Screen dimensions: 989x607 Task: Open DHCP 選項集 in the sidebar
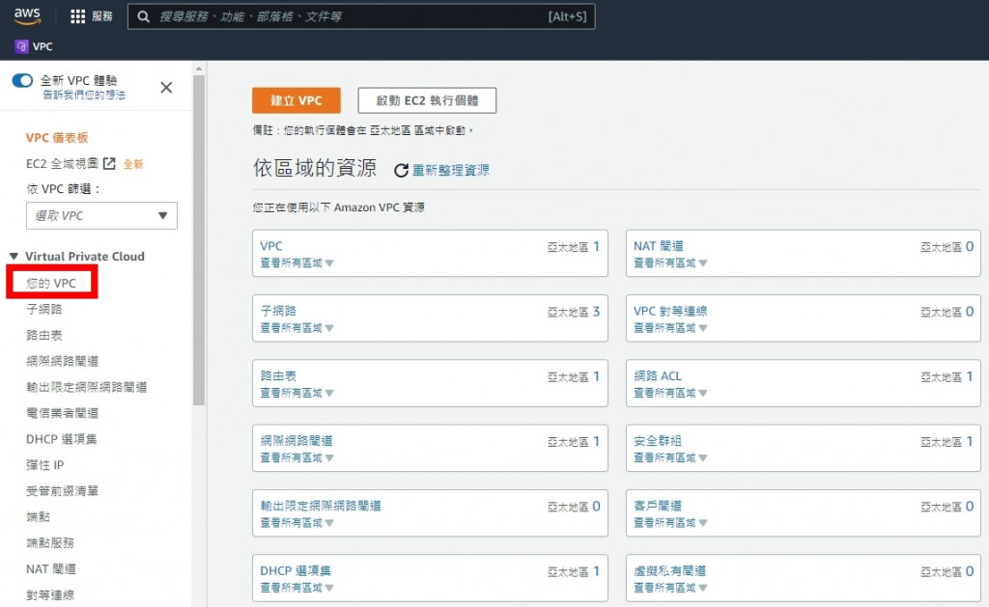pos(61,439)
